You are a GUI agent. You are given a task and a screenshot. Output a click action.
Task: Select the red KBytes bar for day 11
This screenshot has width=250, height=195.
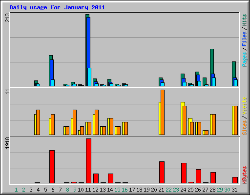[x=88, y=161]
